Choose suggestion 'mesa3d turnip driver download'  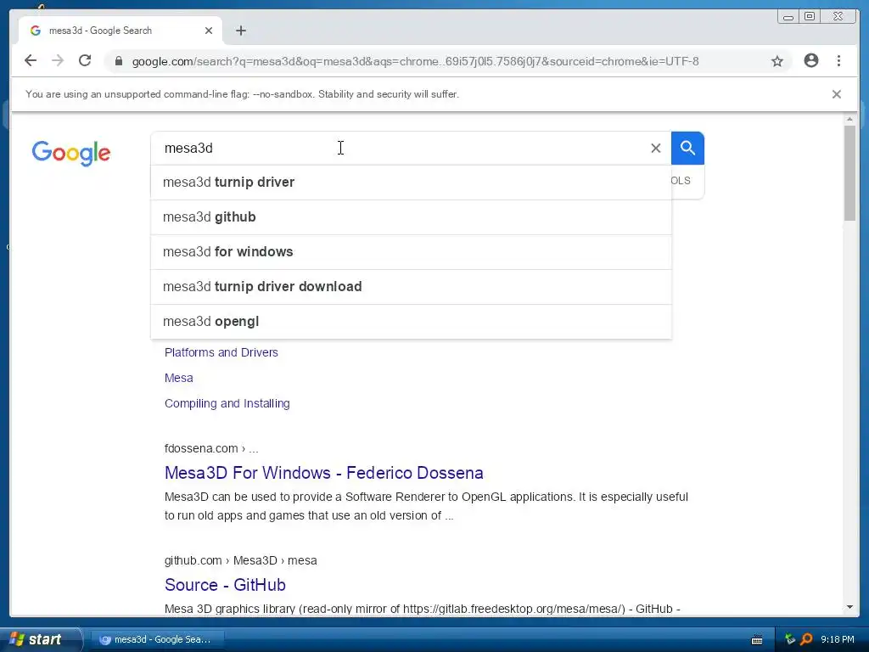click(x=411, y=287)
